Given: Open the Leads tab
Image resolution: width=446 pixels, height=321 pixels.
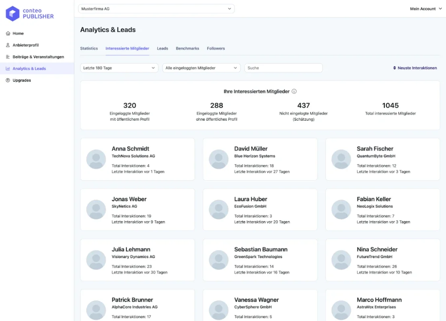Looking at the screenshot, I should (162, 48).
